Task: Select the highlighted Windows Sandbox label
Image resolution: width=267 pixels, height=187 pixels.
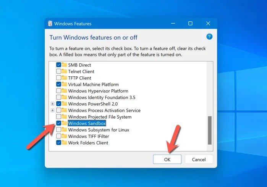Action: 87,123
